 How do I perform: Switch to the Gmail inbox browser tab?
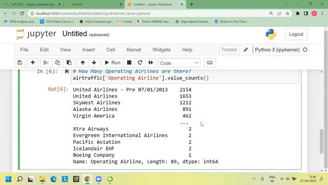click(x=32, y=4)
